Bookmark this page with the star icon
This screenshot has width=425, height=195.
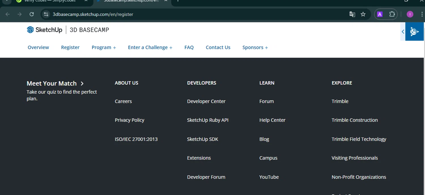coord(363,14)
